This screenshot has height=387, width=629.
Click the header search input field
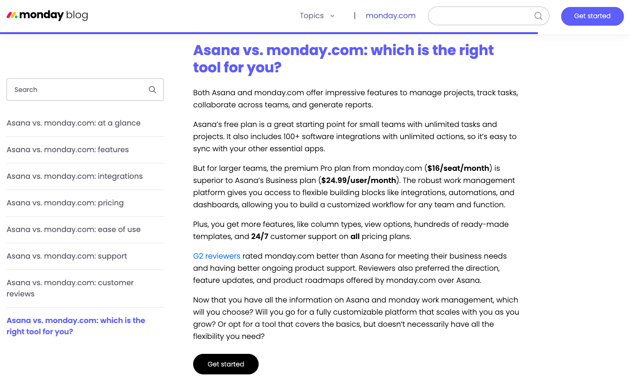click(482, 16)
